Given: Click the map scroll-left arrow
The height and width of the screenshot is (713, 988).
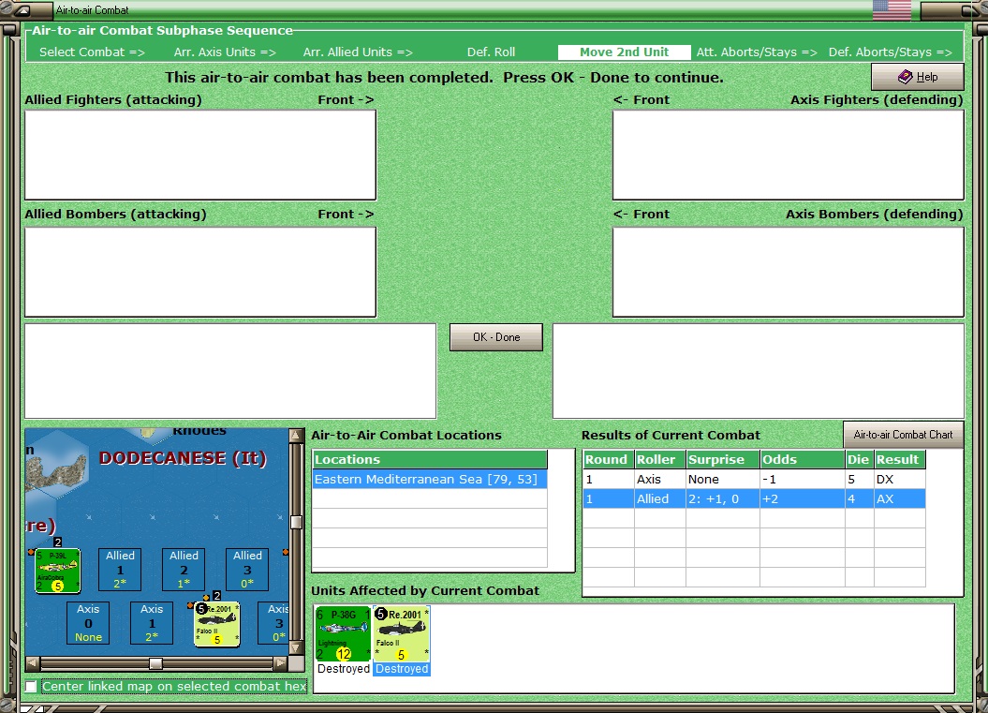Looking at the screenshot, I should [x=33, y=663].
